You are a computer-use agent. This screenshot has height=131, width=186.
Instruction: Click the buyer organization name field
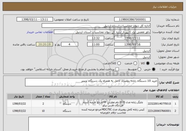(96, 26)
